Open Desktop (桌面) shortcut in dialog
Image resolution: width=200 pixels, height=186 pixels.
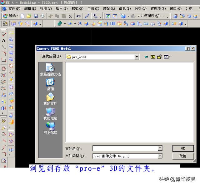pyautogui.click(x=50, y=84)
